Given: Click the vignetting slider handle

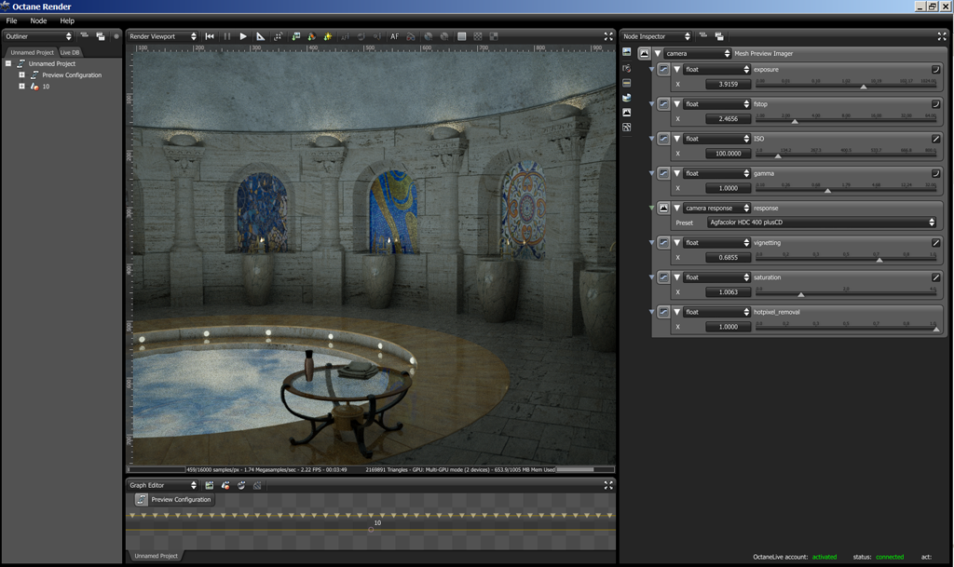Looking at the screenshot, I should (x=879, y=260).
